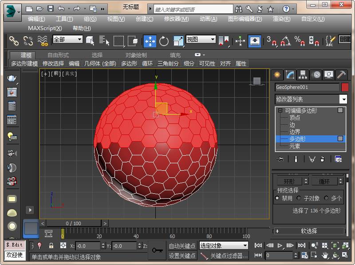Choose the Rectangular Selection Region tool

[x=119, y=41]
